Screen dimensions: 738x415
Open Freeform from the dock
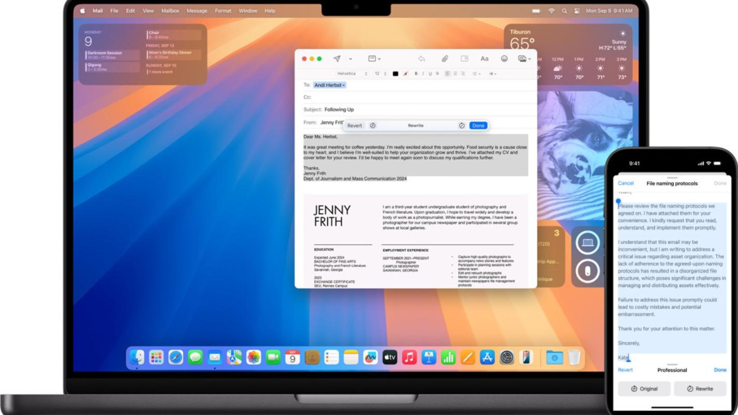[x=370, y=357]
